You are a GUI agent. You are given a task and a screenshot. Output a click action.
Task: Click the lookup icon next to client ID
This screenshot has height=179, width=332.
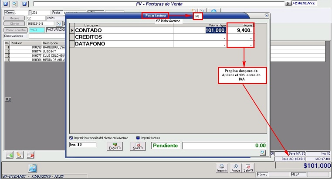[60, 23]
